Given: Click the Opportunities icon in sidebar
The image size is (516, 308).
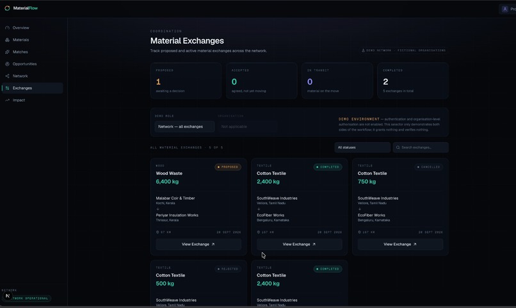Looking at the screenshot, I should click(7, 64).
